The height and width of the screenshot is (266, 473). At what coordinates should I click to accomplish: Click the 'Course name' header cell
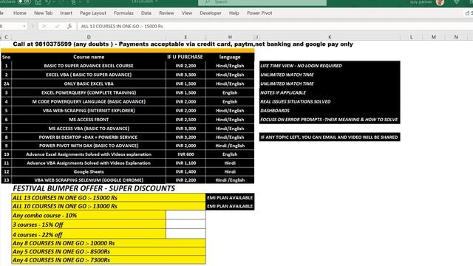pos(89,57)
